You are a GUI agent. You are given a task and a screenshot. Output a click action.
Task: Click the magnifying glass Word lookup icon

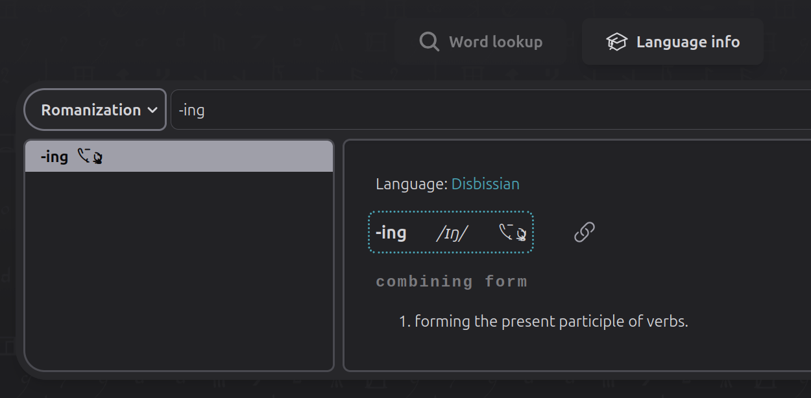[x=429, y=41]
